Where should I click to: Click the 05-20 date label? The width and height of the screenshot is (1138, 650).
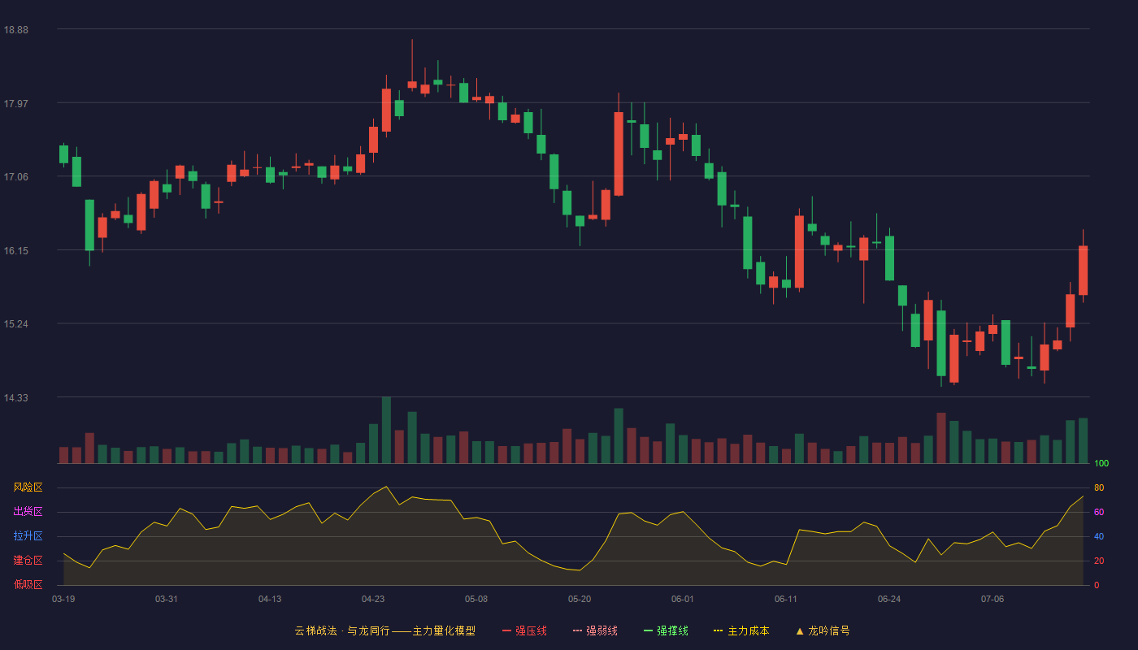click(x=580, y=599)
